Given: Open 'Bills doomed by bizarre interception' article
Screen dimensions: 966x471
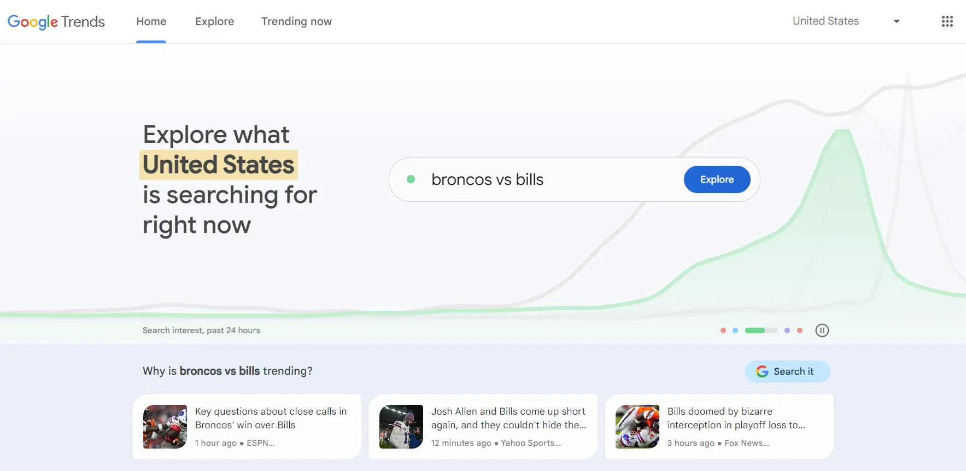Looking at the screenshot, I should pos(736,418).
